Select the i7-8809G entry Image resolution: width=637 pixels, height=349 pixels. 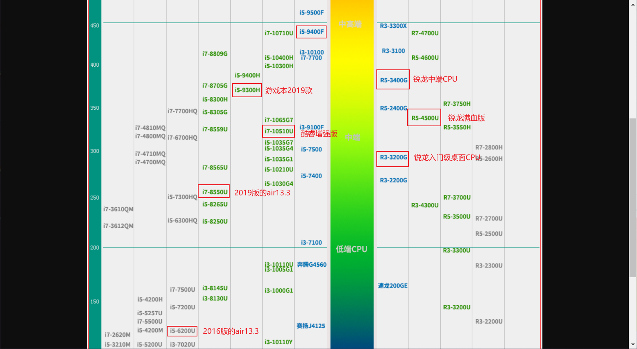click(215, 54)
